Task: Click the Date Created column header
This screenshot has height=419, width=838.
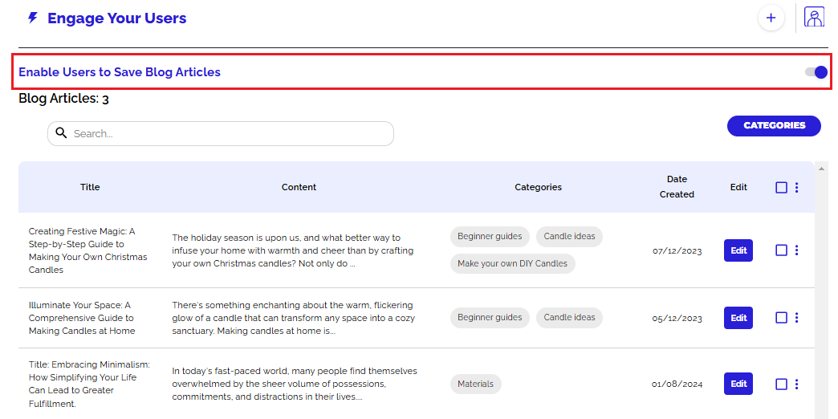Action: pos(677,187)
